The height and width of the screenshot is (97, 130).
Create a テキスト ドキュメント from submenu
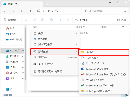(x=104, y=80)
